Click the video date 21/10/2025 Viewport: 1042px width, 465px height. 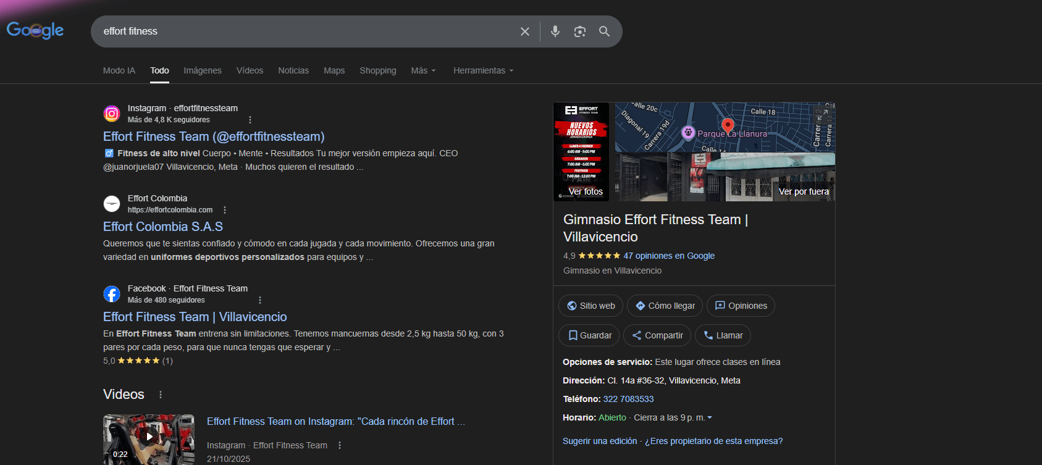coord(229,459)
